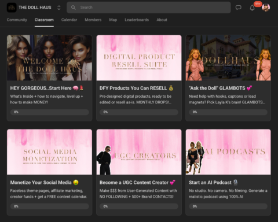Open Welcome to The Doll Haus thumbnail

point(49,58)
